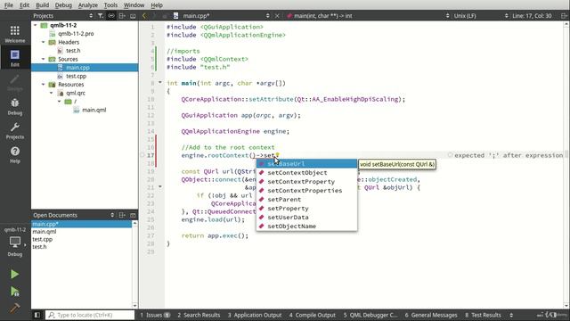Screen dimensions: 570x321
Task: Switch to Debug mode in sidebar
Action: pyautogui.click(x=15, y=107)
